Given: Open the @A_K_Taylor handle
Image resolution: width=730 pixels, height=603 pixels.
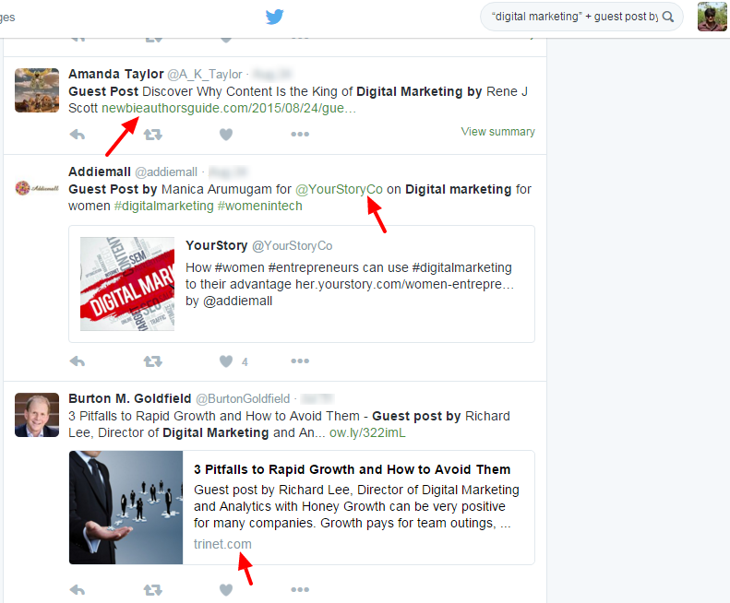Looking at the screenshot, I should tap(205, 75).
